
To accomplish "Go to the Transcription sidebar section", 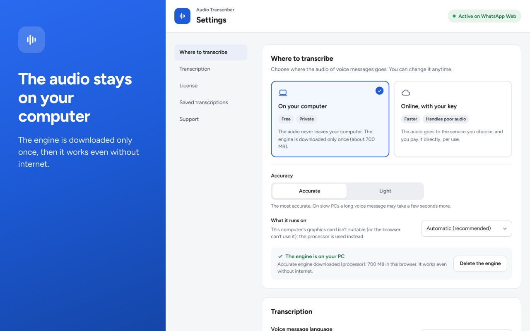I will coord(211,69).
